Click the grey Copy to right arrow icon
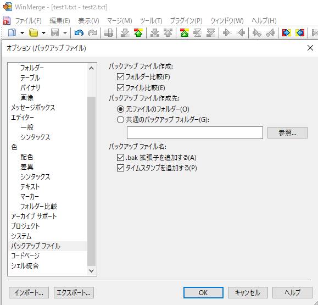Screen dimensions: 318x305 tap(227, 32)
